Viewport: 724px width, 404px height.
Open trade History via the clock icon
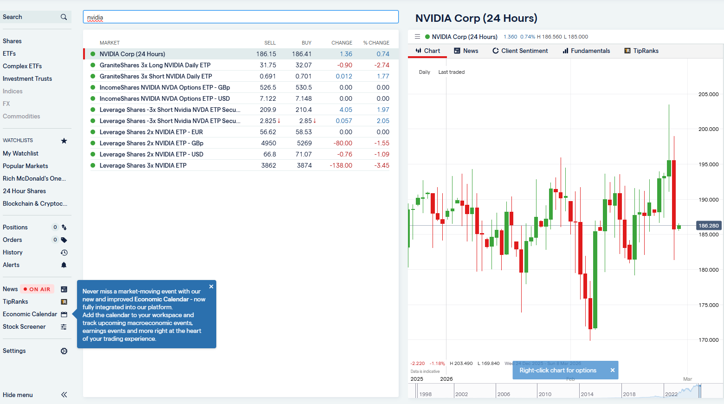(x=64, y=252)
